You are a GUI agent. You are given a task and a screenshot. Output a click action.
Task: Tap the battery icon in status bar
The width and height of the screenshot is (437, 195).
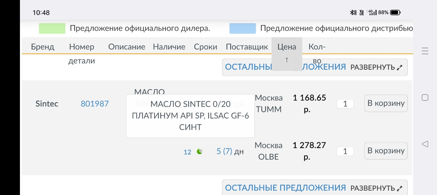[395, 13]
